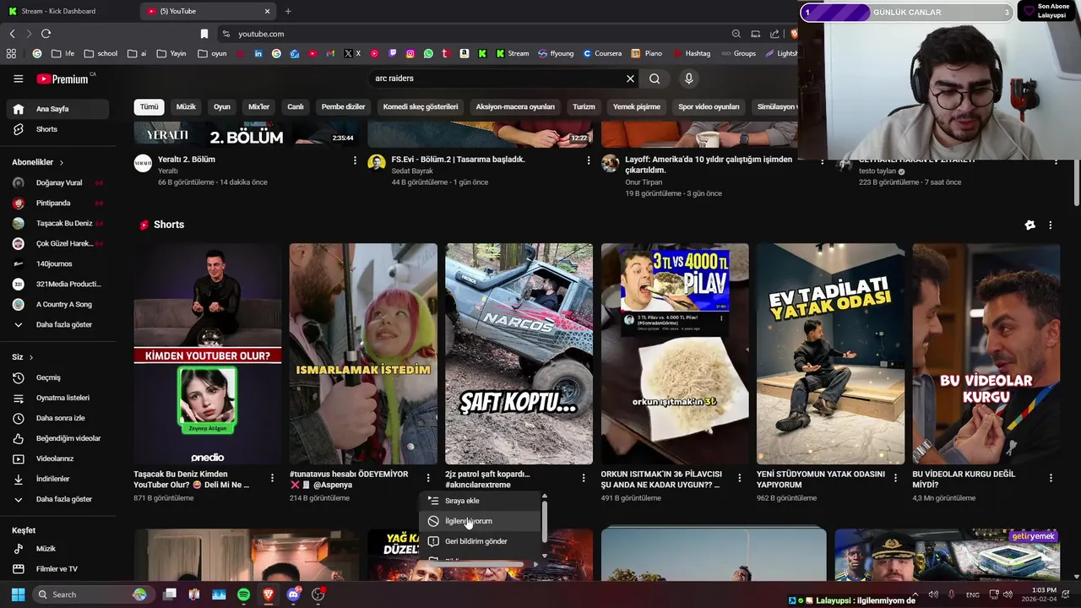Open Müzik under Keşfet

tap(57, 549)
